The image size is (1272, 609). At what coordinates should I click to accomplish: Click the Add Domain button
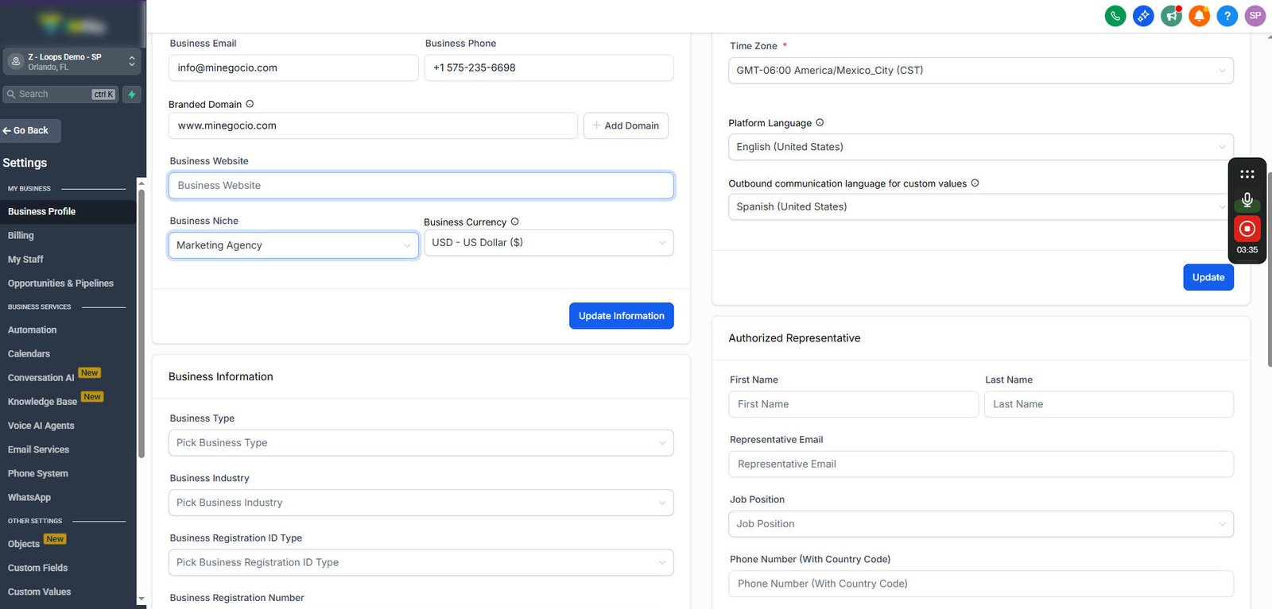(626, 125)
